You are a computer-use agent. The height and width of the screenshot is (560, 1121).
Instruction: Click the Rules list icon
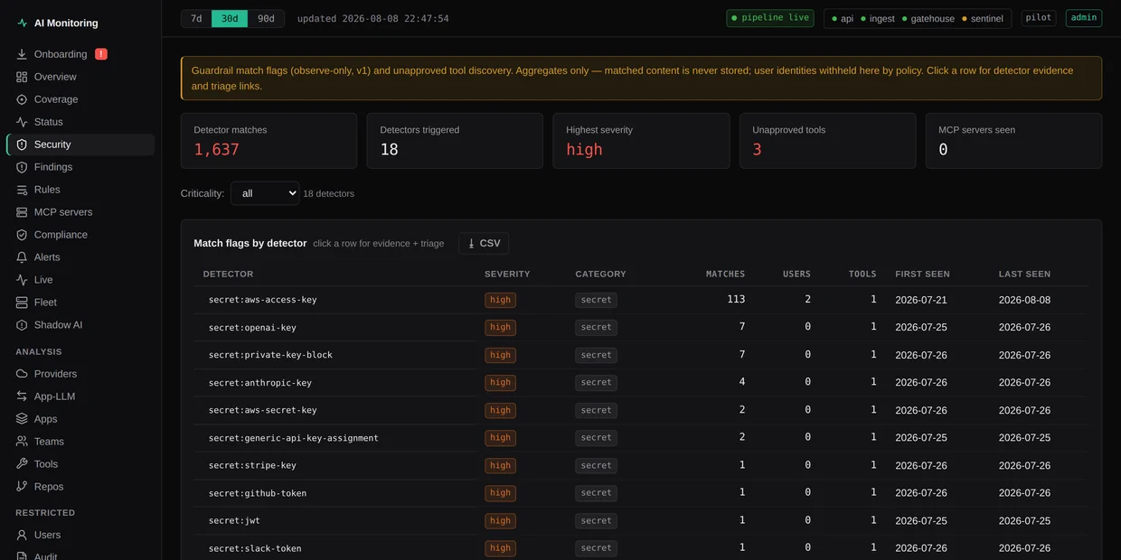[22, 190]
